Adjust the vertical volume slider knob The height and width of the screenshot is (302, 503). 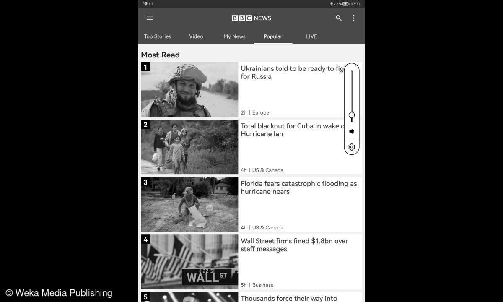[x=352, y=115]
